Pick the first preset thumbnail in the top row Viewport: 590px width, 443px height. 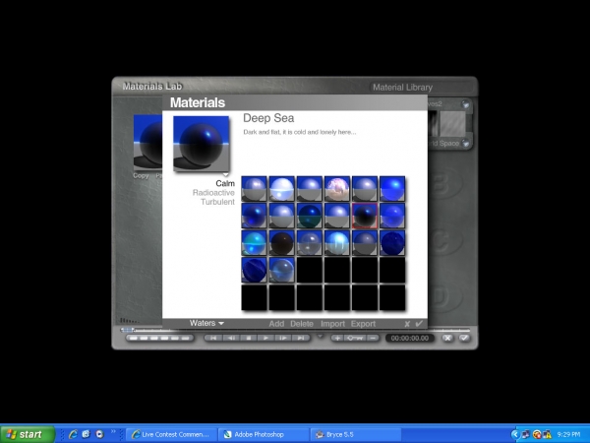[254, 189]
